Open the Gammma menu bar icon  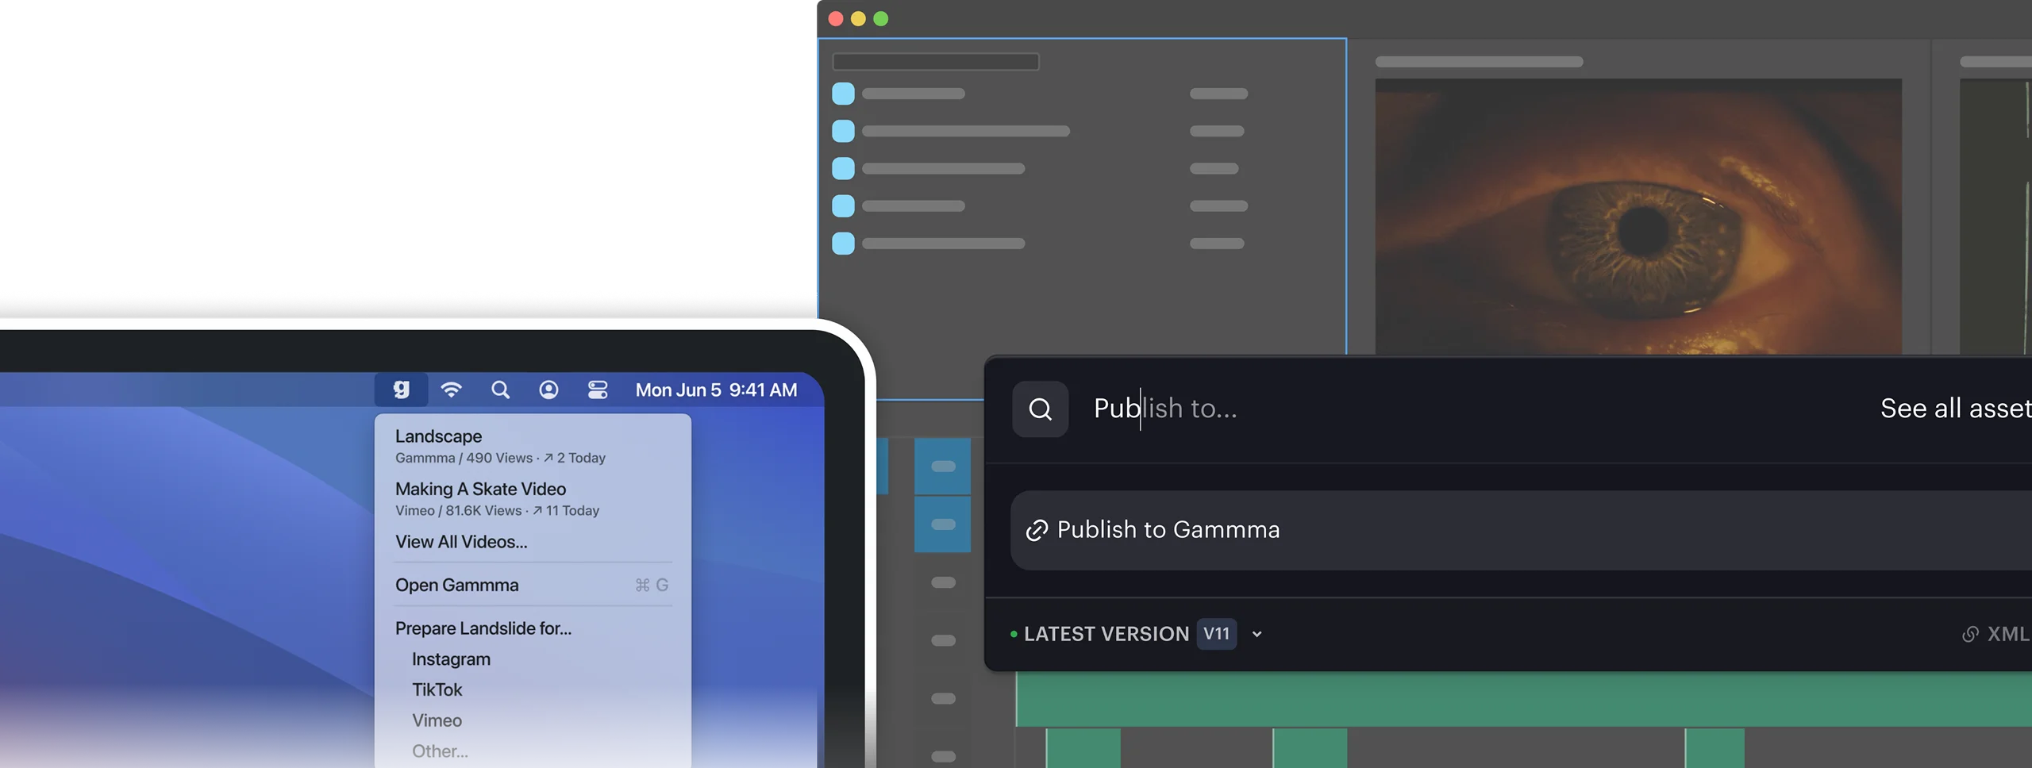pyautogui.click(x=402, y=390)
